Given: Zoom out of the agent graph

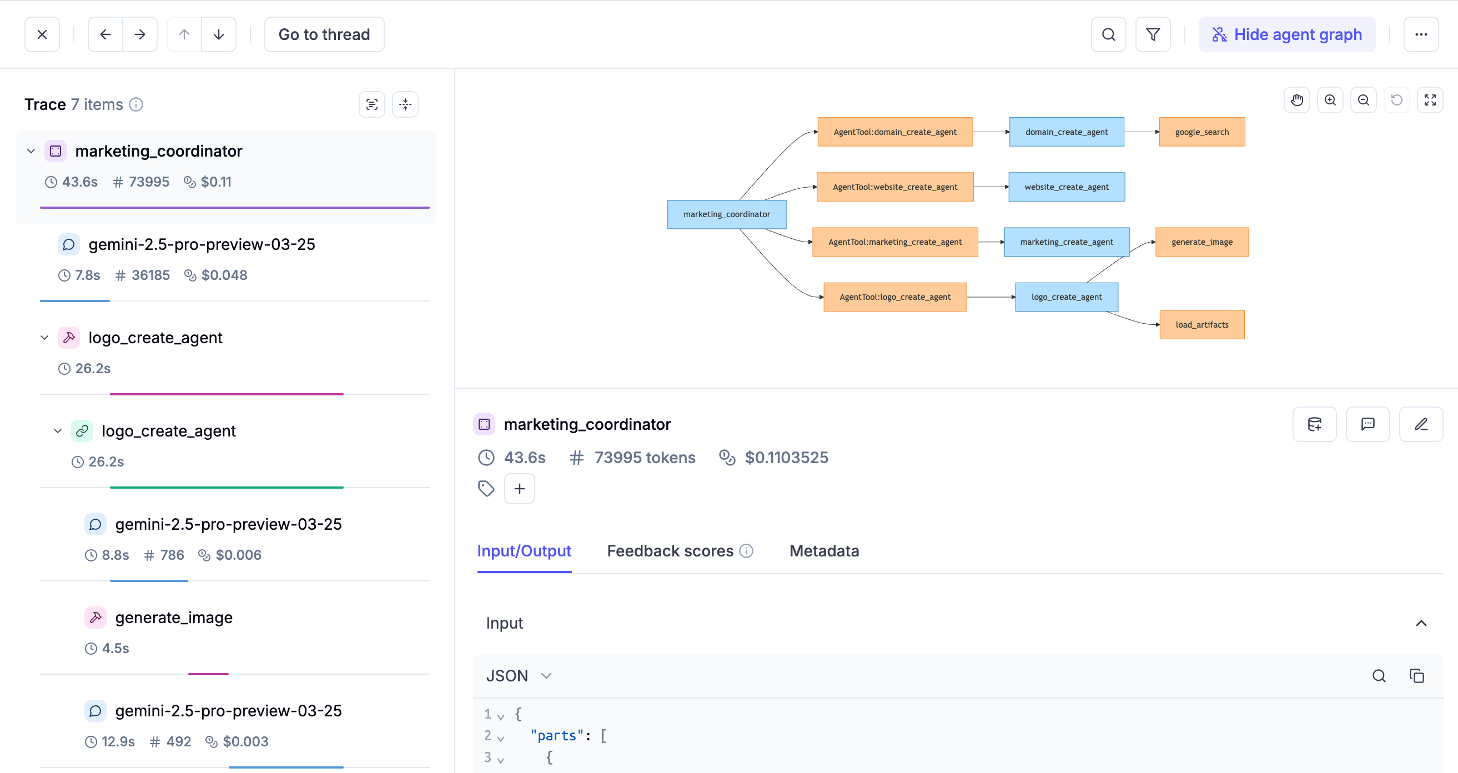Looking at the screenshot, I should (1364, 99).
